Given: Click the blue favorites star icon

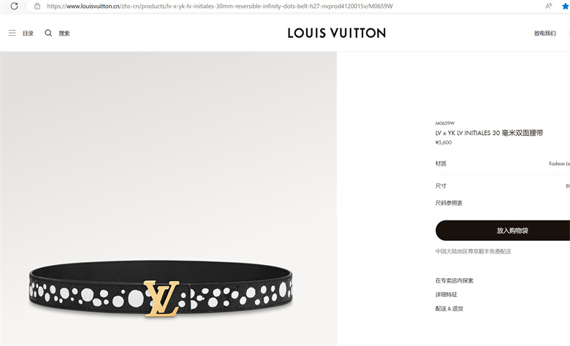Looking at the screenshot, I should pos(566,6).
